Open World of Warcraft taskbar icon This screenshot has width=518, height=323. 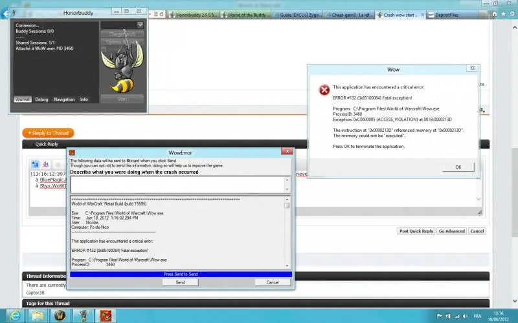point(60,316)
